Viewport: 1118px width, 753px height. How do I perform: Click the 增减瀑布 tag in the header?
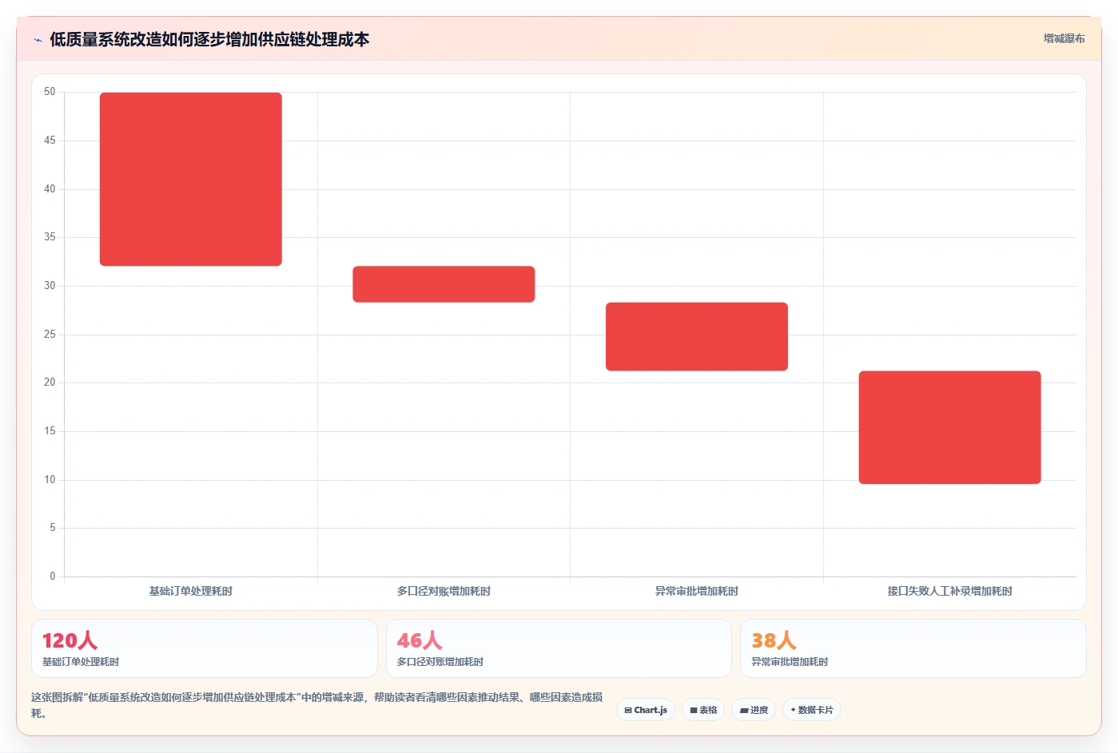[1064, 38]
